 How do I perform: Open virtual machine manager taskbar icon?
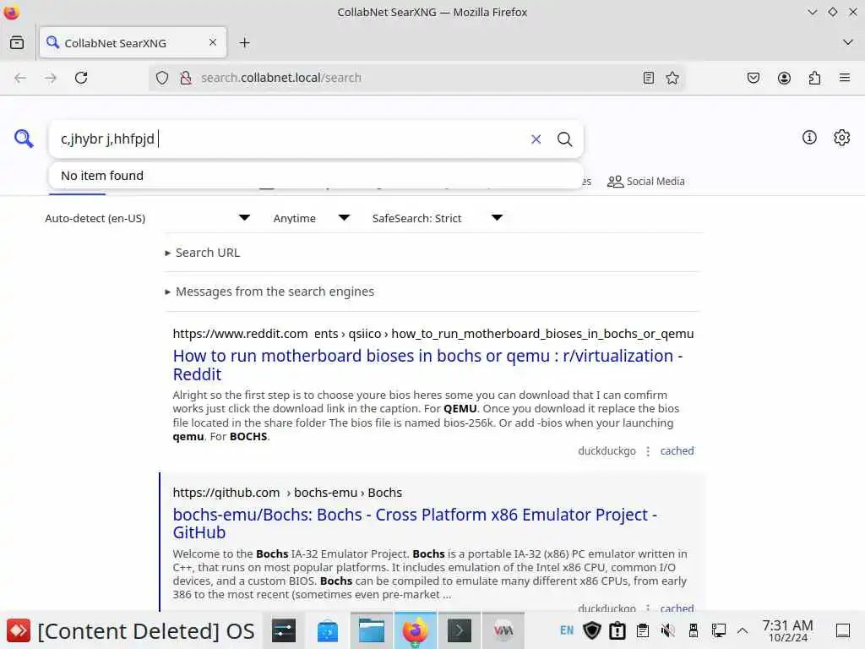coord(503,630)
